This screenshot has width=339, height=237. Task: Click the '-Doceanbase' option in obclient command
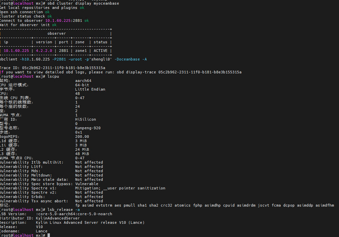[x=127, y=59]
